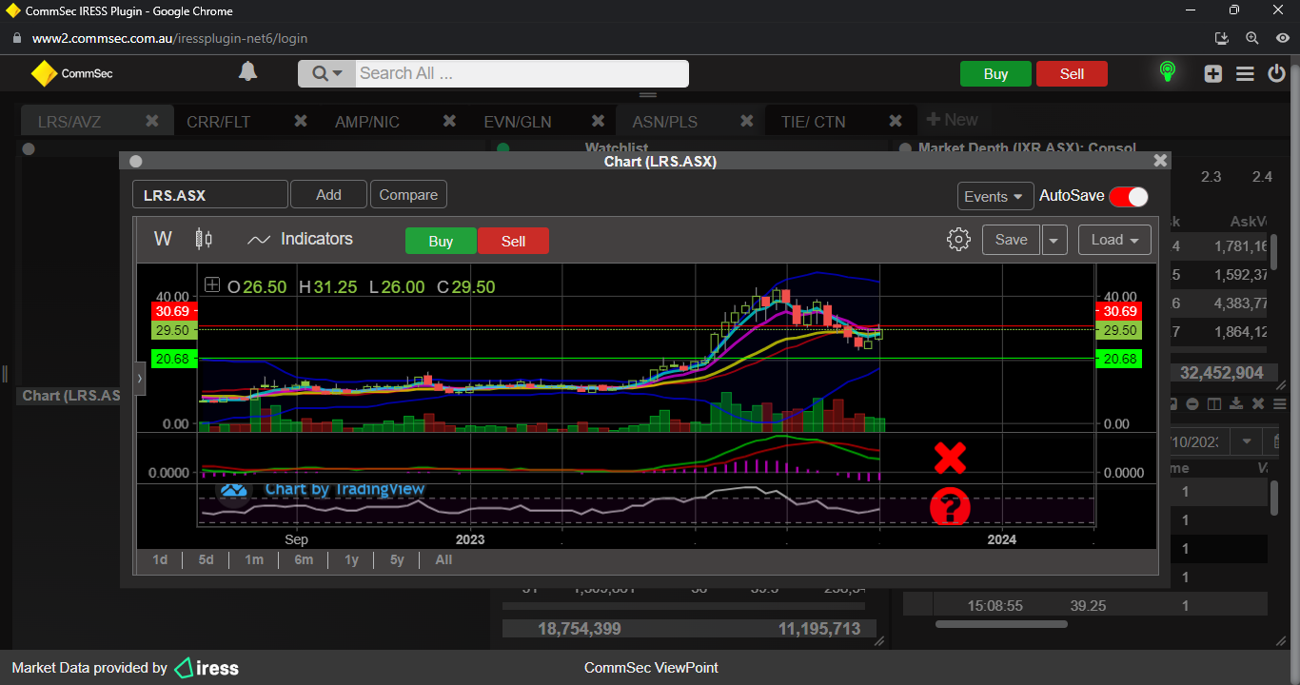Open the Events dropdown
The image size is (1300, 685).
(x=995, y=196)
